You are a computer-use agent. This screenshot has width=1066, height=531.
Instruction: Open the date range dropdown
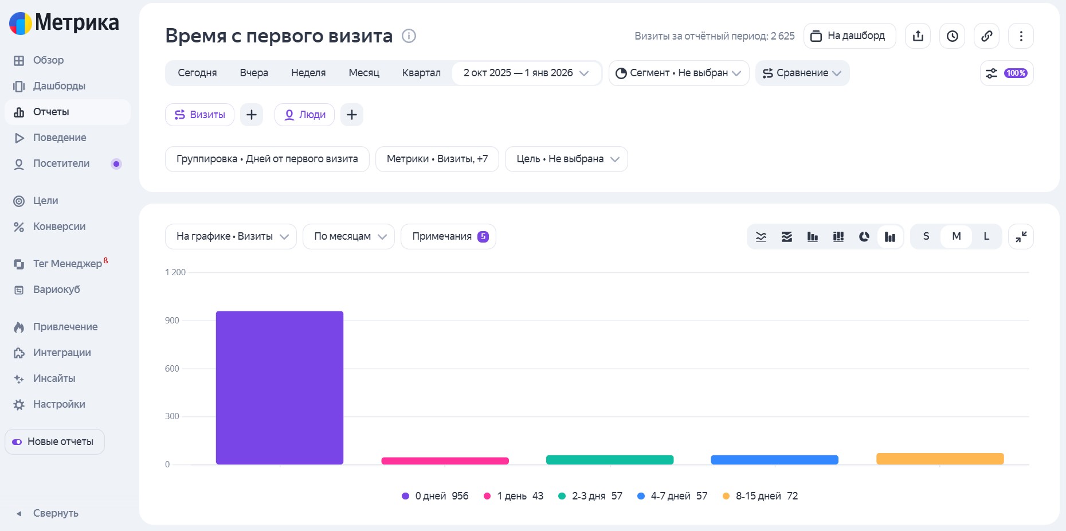click(526, 73)
